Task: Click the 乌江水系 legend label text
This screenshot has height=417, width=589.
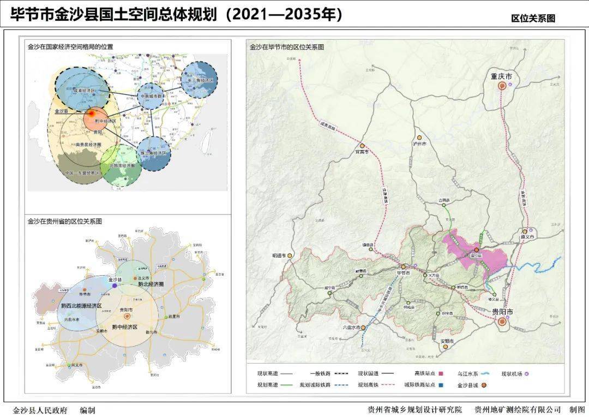Action: [x=468, y=374]
